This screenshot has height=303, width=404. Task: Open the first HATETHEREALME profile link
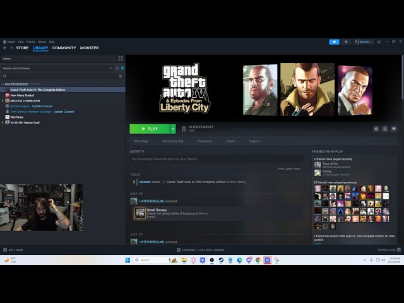click(x=151, y=201)
